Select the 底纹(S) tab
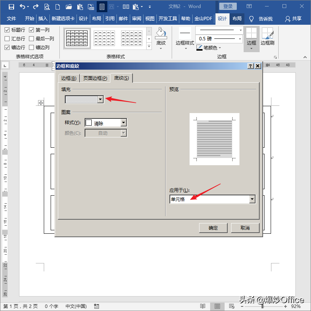This screenshot has width=311, height=311. click(121, 78)
